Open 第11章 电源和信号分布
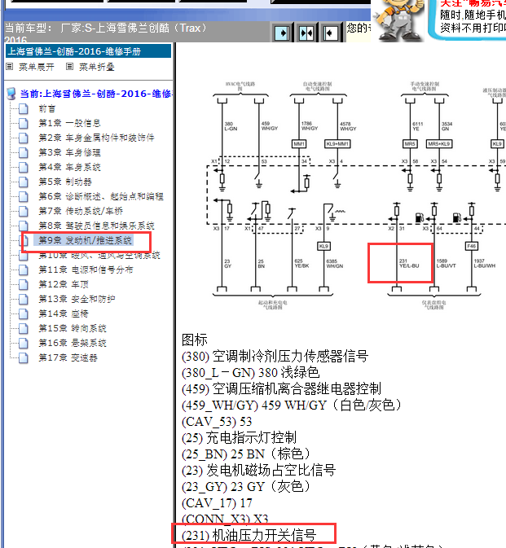Image resolution: width=506 pixels, height=548 pixels. point(86,270)
